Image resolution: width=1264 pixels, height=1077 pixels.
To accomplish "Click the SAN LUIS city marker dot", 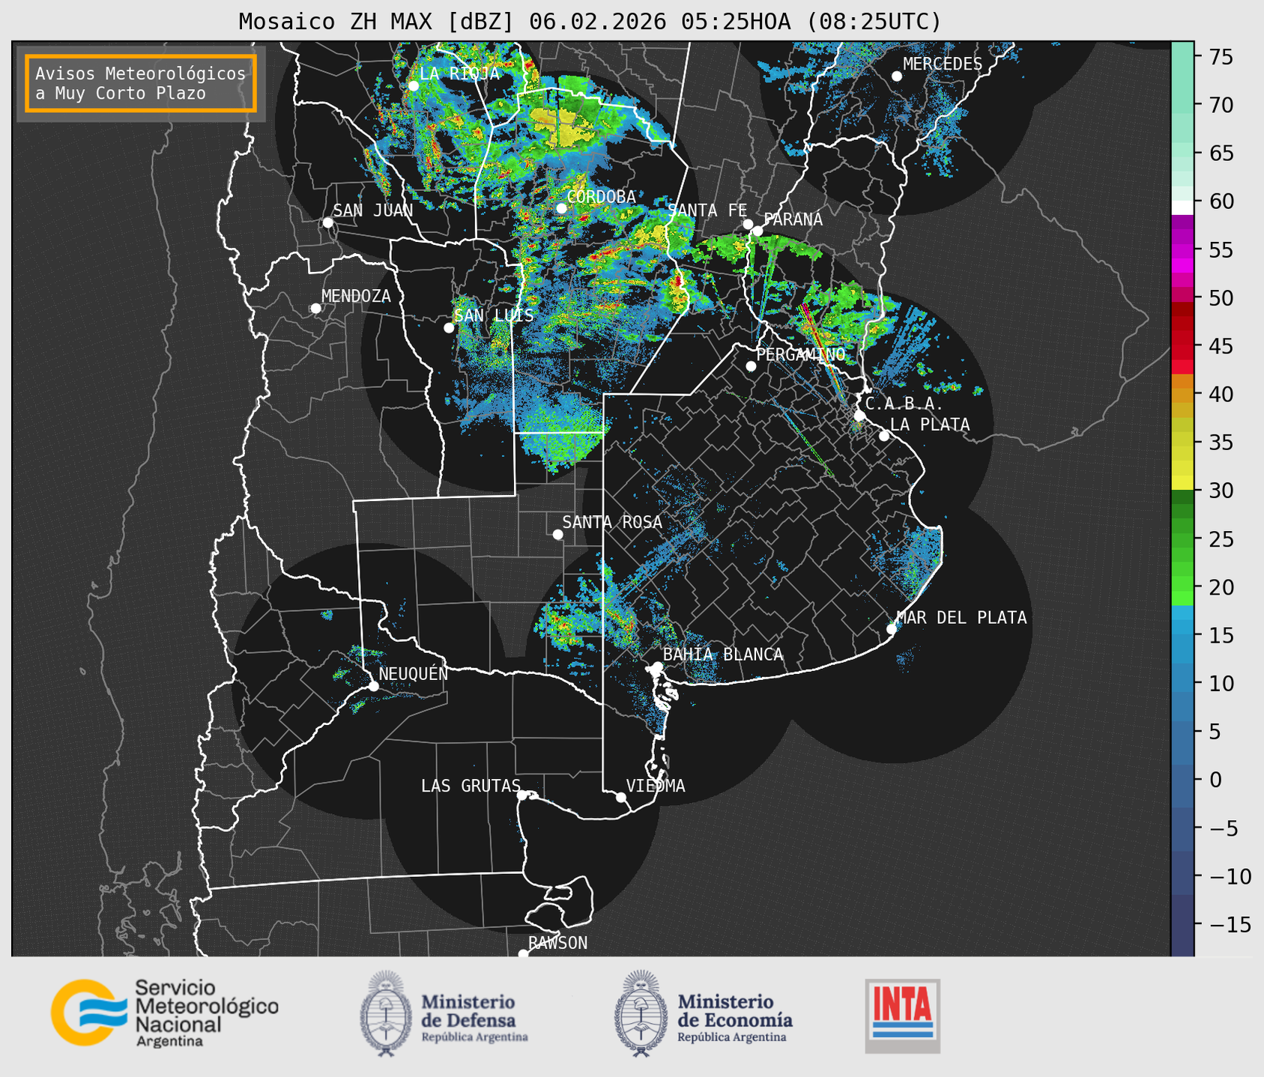I will point(449,327).
